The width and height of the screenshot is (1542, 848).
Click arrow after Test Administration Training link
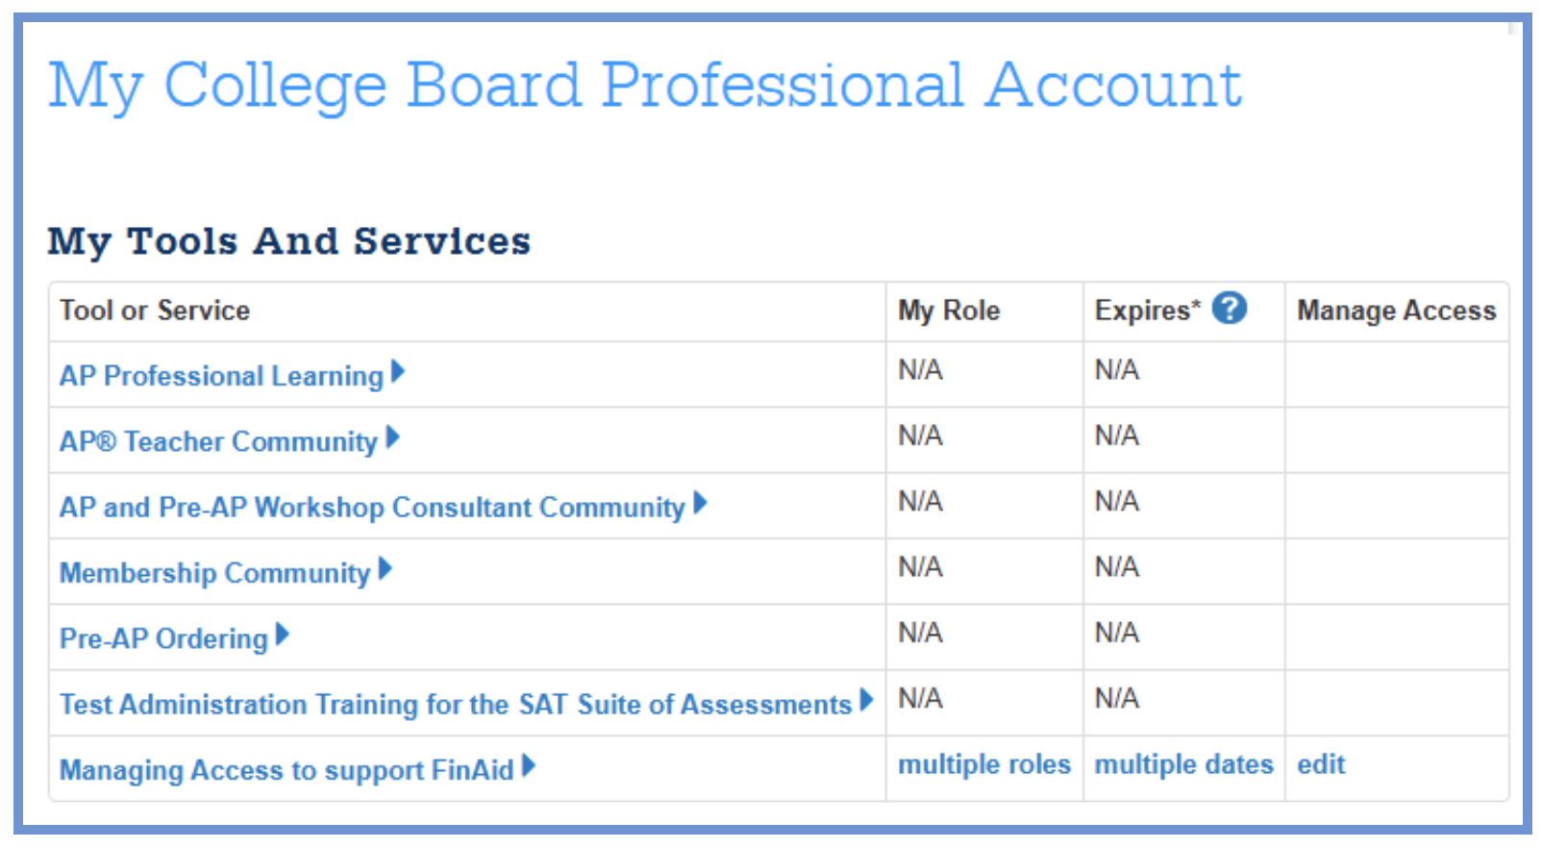[x=866, y=700]
